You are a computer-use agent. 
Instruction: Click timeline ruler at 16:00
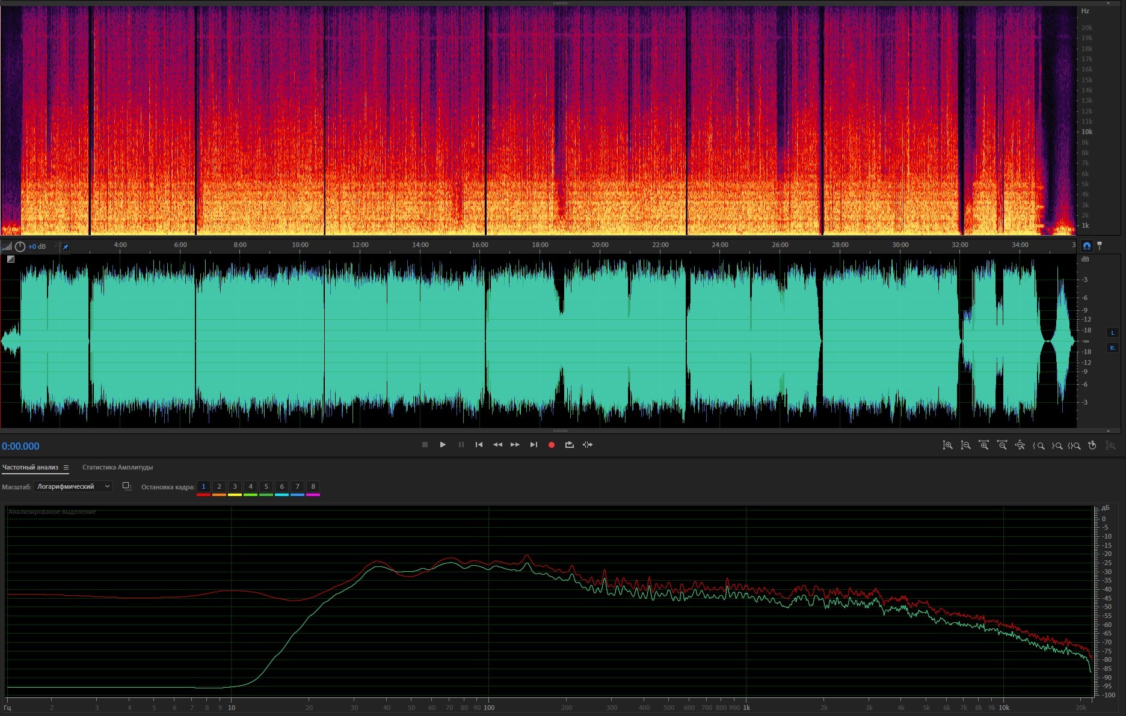[480, 245]
